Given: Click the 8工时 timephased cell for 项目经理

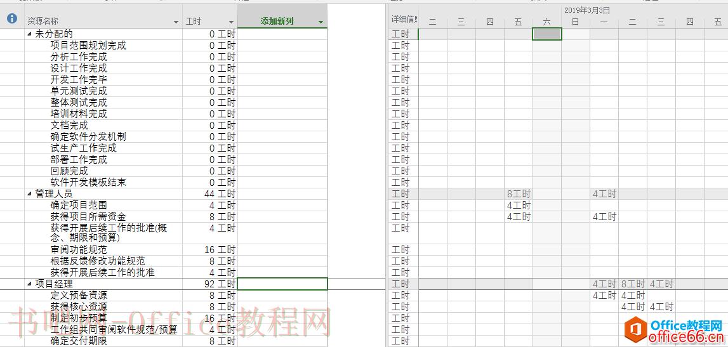Looking at the screenshot, I should point(632,284).
